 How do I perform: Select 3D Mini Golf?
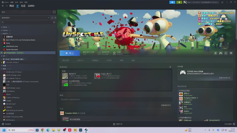[x=11, y=104]
